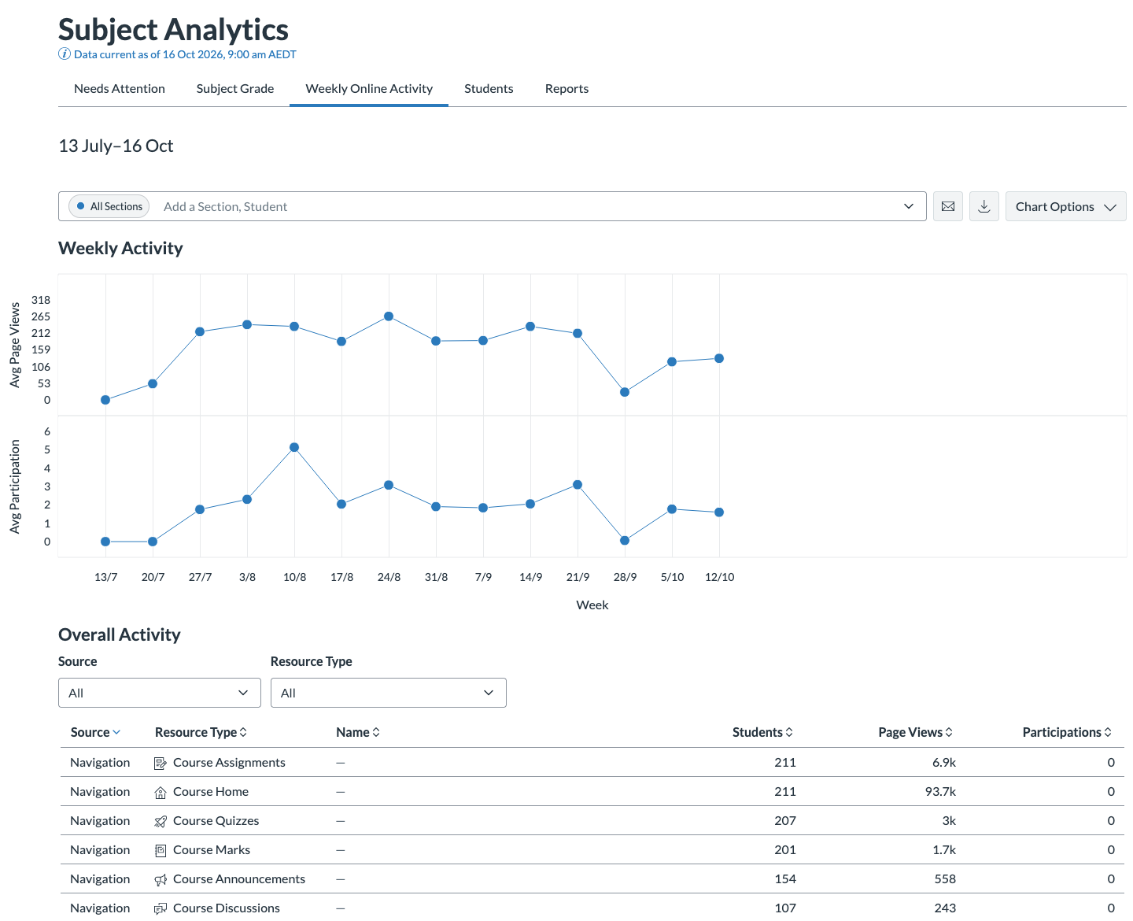Click the 13 July–16 Oct date range
This screenshot has width=1133, height=921.
(116, 146)
